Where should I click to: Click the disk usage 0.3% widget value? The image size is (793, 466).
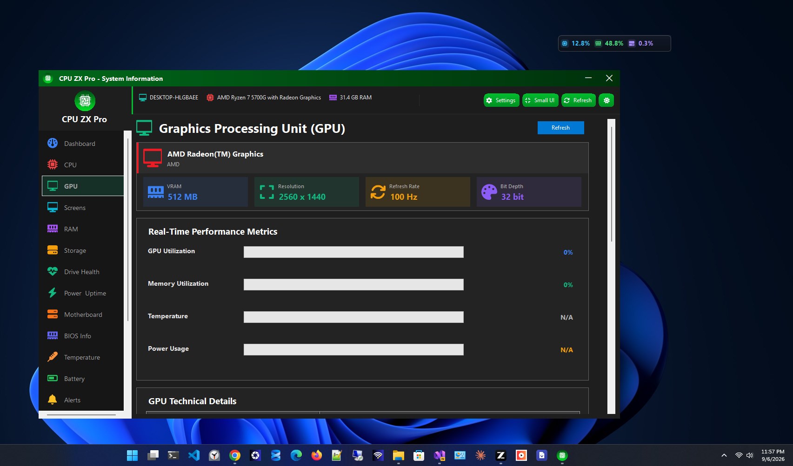(646, 44)
